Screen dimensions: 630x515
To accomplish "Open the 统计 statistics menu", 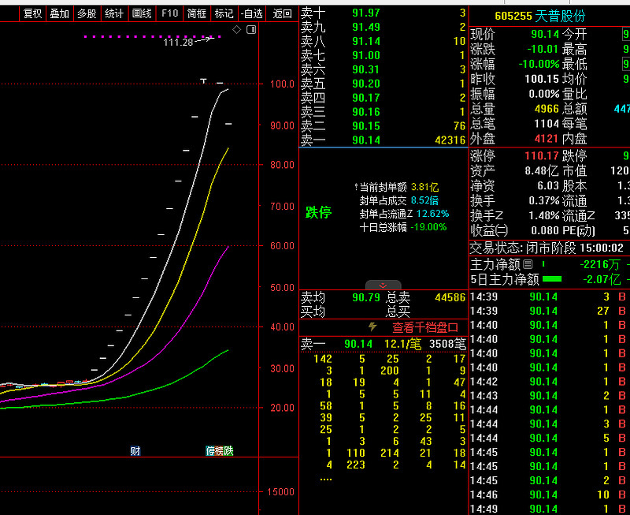I will coord(114,13).
